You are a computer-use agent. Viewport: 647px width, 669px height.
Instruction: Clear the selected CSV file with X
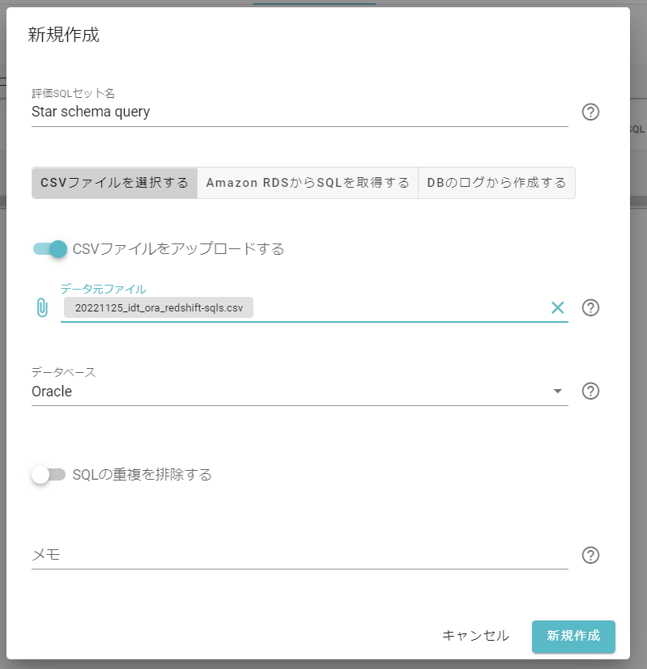click(557, 307)
